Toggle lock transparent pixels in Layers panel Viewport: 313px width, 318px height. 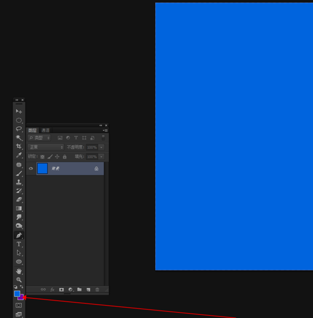click(x=42, y=157)
